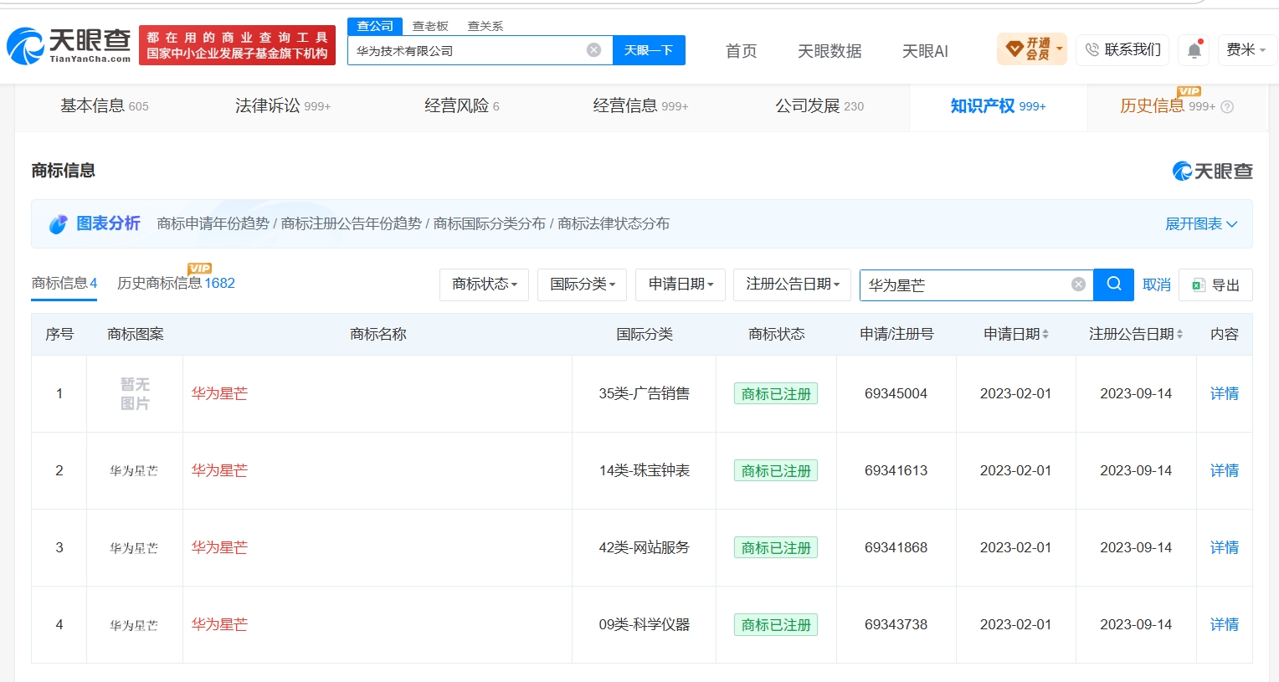Image resolution: width=1279 pixels, height=682 pixels.
Task: Click 联系我们 contact button
Action: tap(1122, 50)
